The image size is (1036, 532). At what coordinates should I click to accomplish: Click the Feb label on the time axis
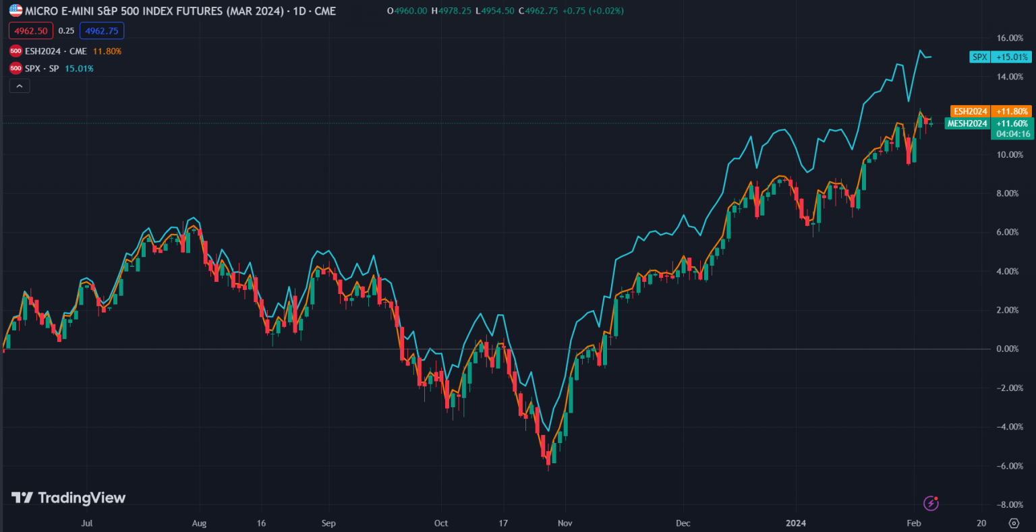(913, 523)
